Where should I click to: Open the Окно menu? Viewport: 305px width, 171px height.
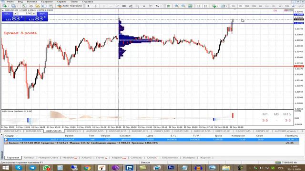[74, 1]
